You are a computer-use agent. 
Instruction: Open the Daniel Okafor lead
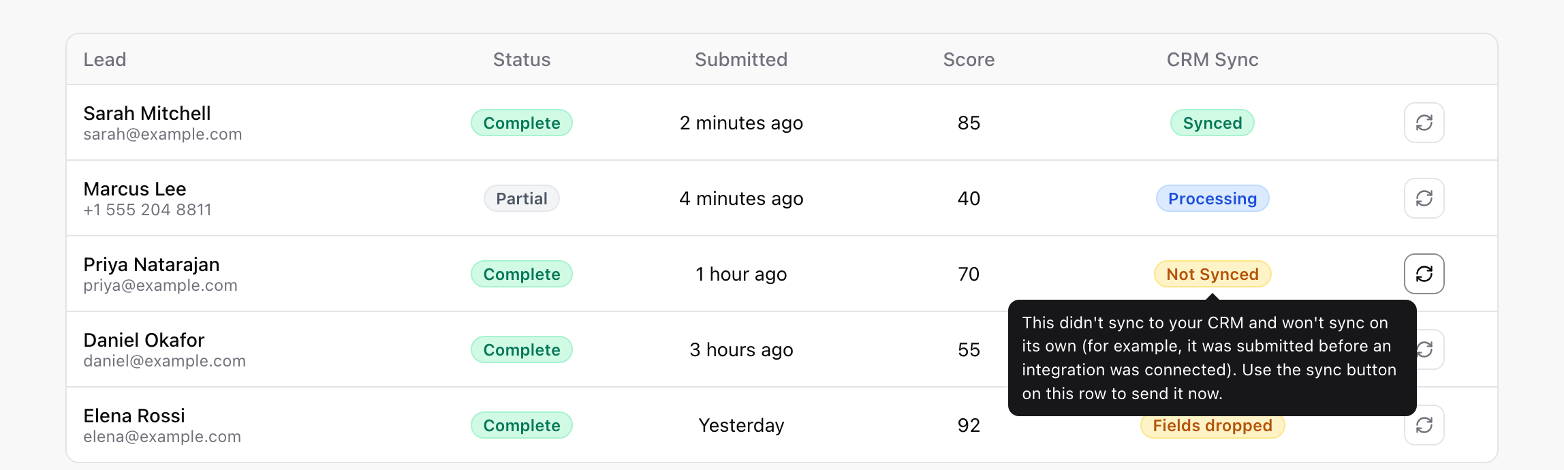pyautogui.click(x=144, y=340)
